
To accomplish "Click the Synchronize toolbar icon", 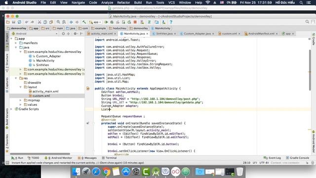I will click(x=19, y=22).
